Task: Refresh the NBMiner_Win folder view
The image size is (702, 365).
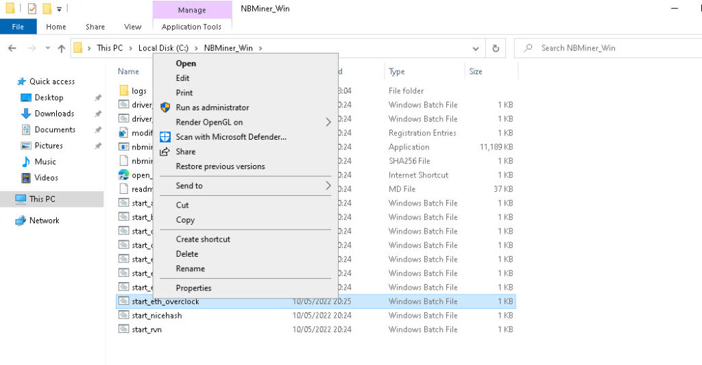Action: click(496, 49)
